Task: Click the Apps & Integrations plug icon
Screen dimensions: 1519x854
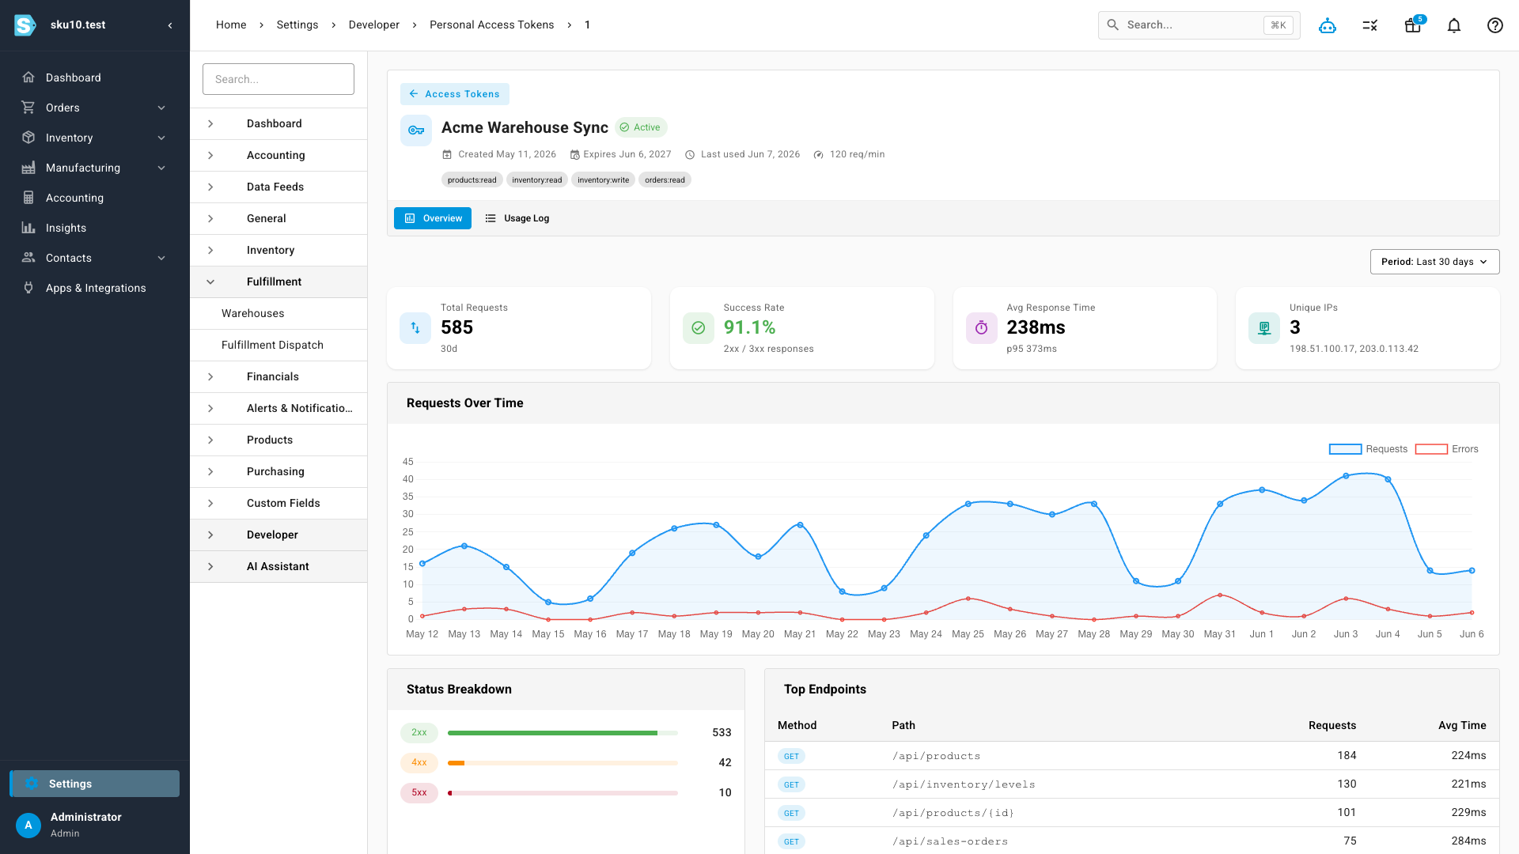Action: point(28,288)
